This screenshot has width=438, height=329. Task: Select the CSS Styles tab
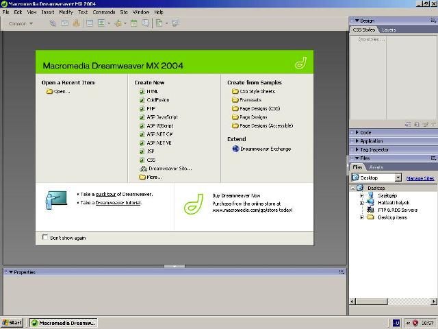[x=364, y=29]
